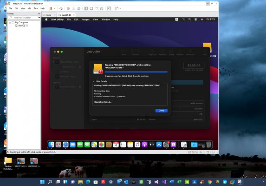Open FaceTime from the dock

(80, 145)
